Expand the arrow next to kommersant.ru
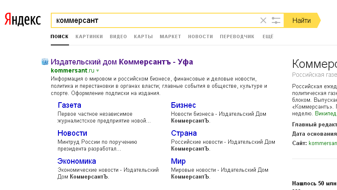 (97, 71)
